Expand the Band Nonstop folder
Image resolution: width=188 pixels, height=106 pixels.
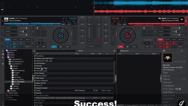point(11,71)
